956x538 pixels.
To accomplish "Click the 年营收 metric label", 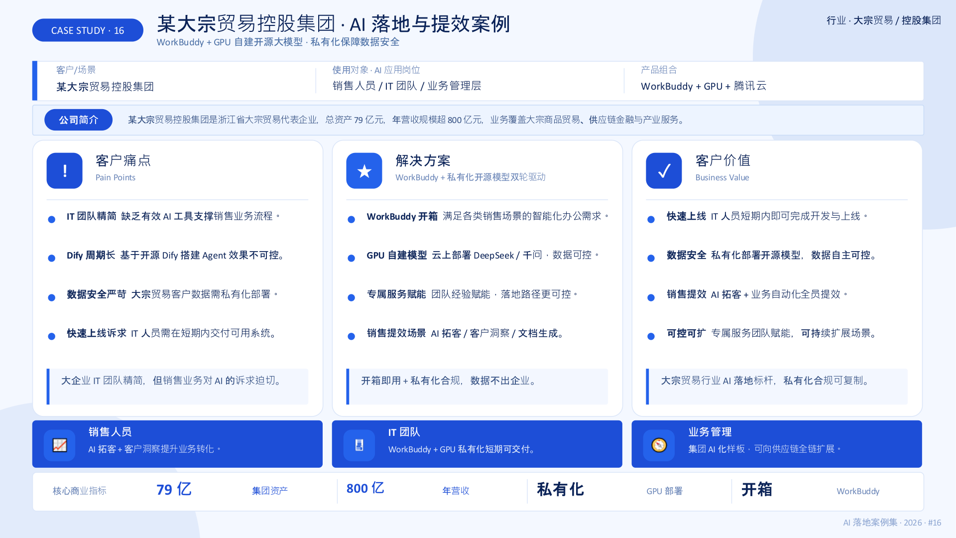I will click(x=456, y=491).
